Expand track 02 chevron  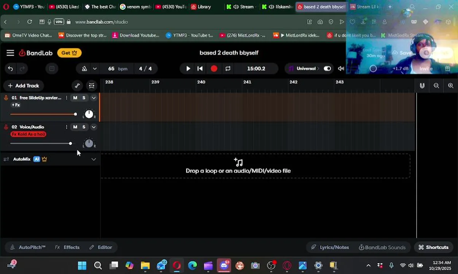[x=94, y=127]
